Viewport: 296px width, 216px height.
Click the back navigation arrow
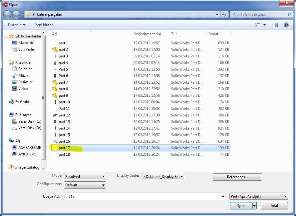7,14
